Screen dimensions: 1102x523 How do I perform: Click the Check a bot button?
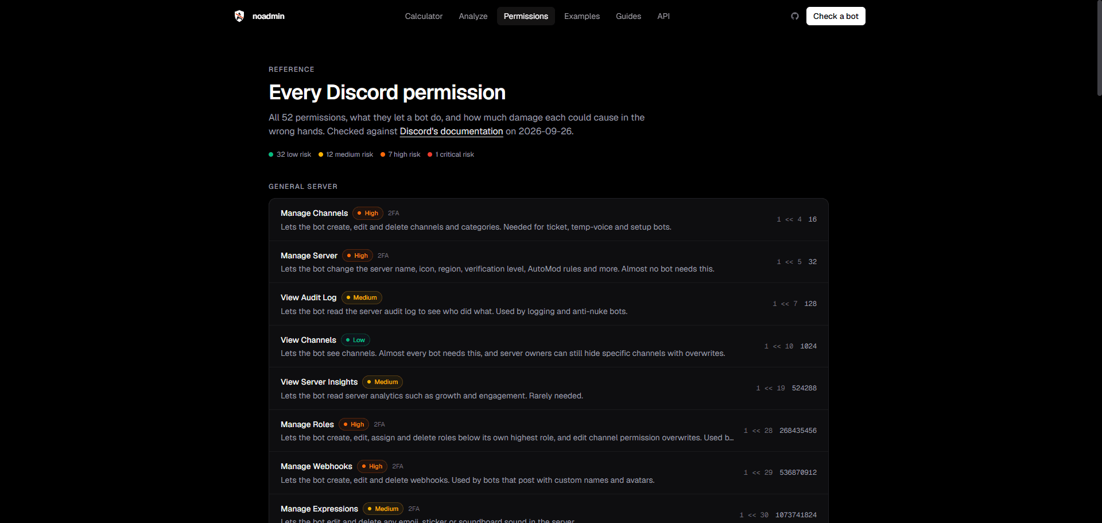tap(836, 16)
